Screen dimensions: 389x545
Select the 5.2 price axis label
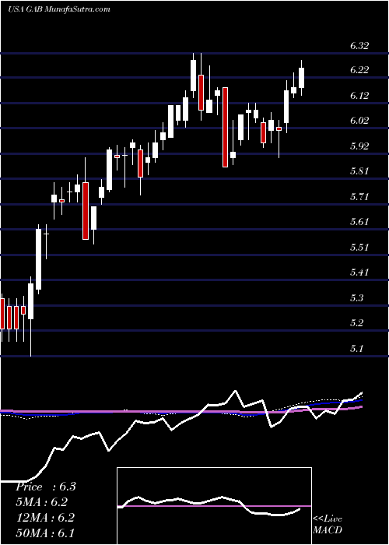coord(357,323)
